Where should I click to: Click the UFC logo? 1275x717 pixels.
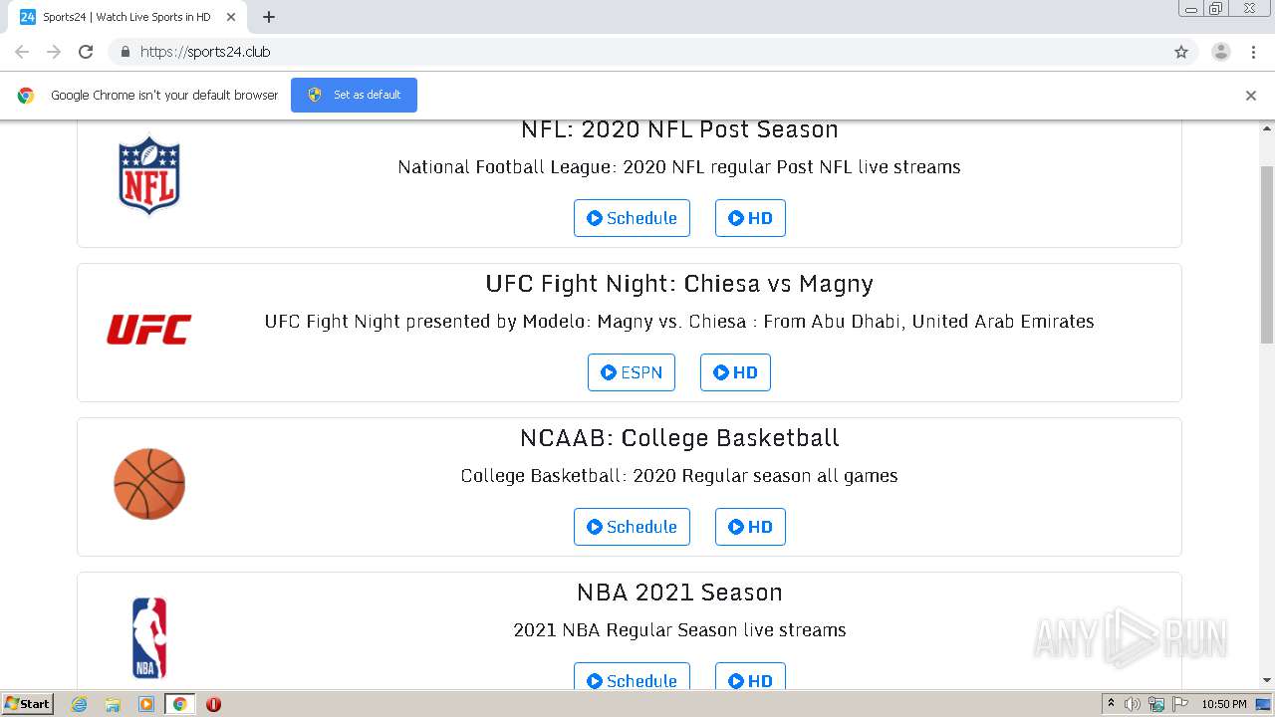(149, 330)
